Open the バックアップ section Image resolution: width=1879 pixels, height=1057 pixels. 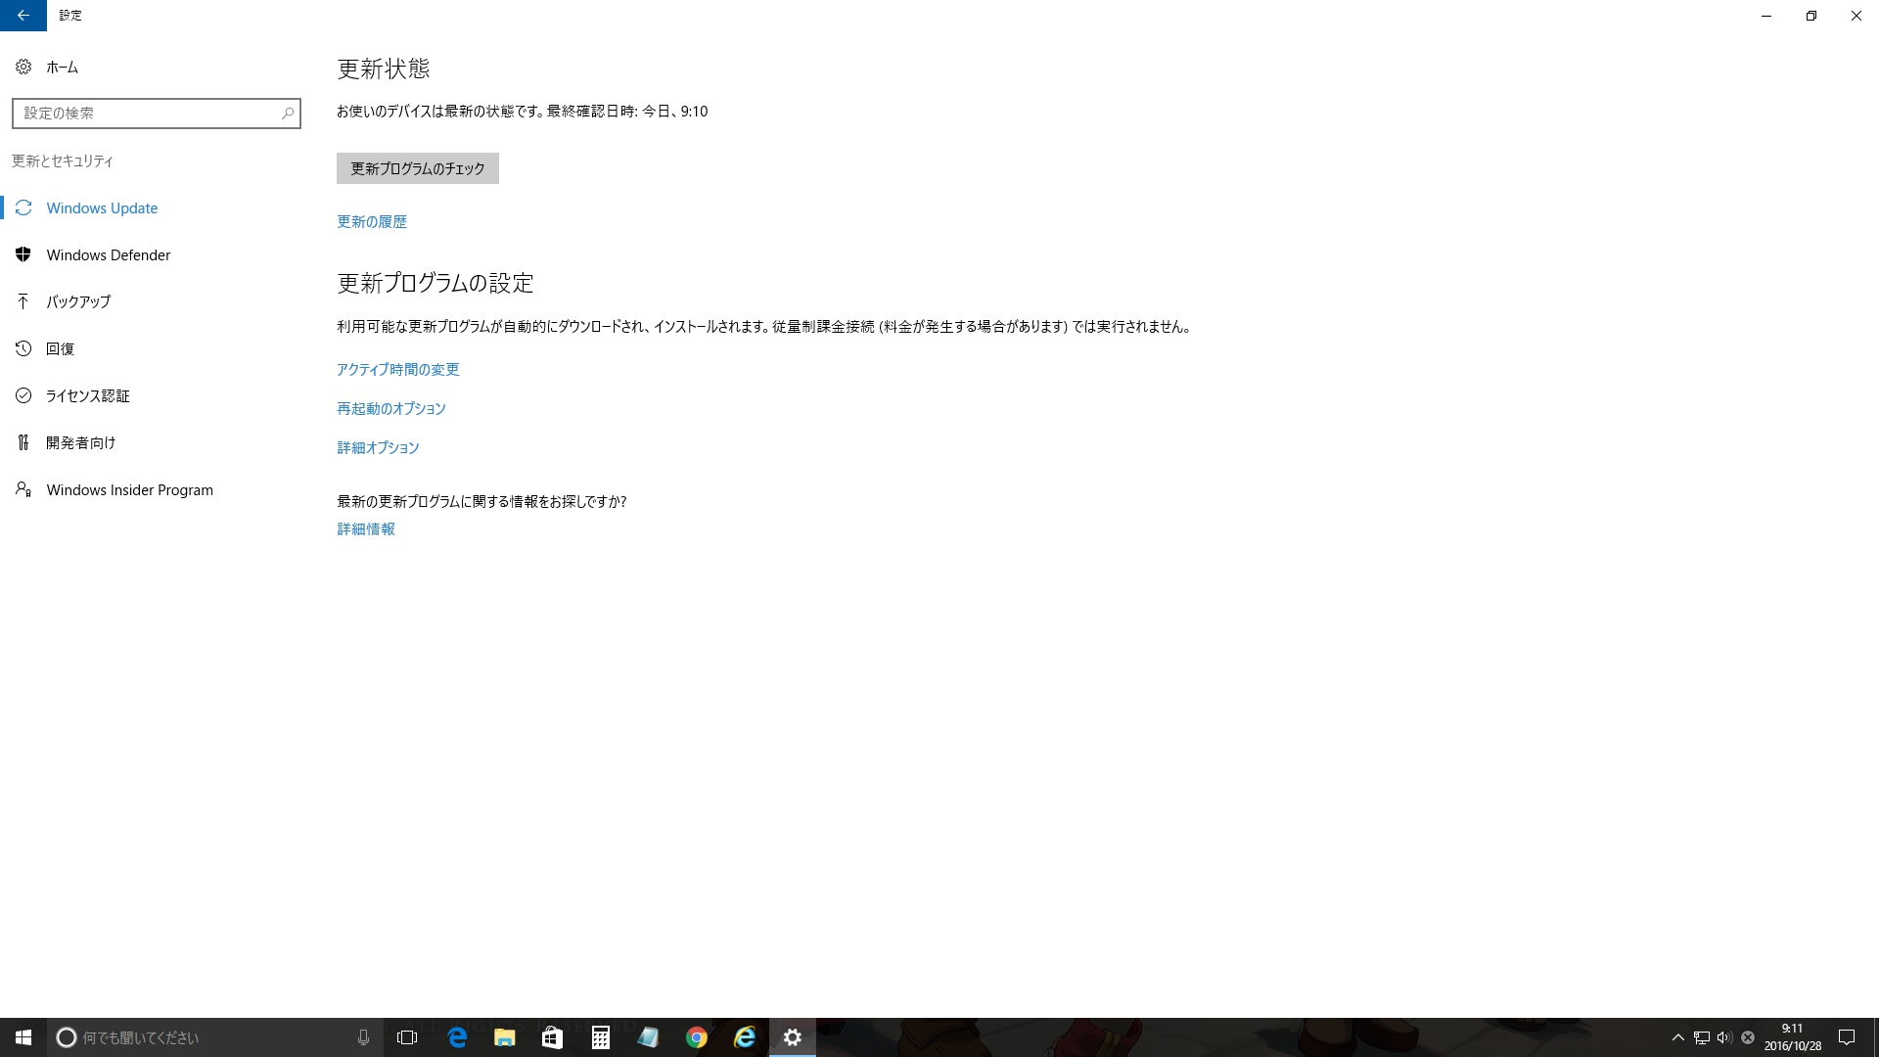click(x=157, y=301)
